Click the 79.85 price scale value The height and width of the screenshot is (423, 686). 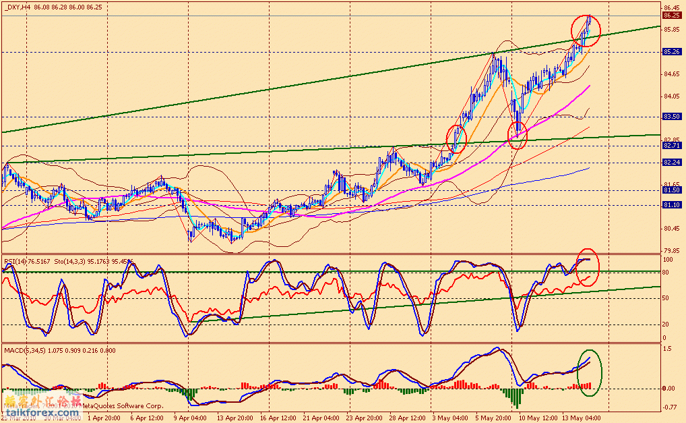672,251
